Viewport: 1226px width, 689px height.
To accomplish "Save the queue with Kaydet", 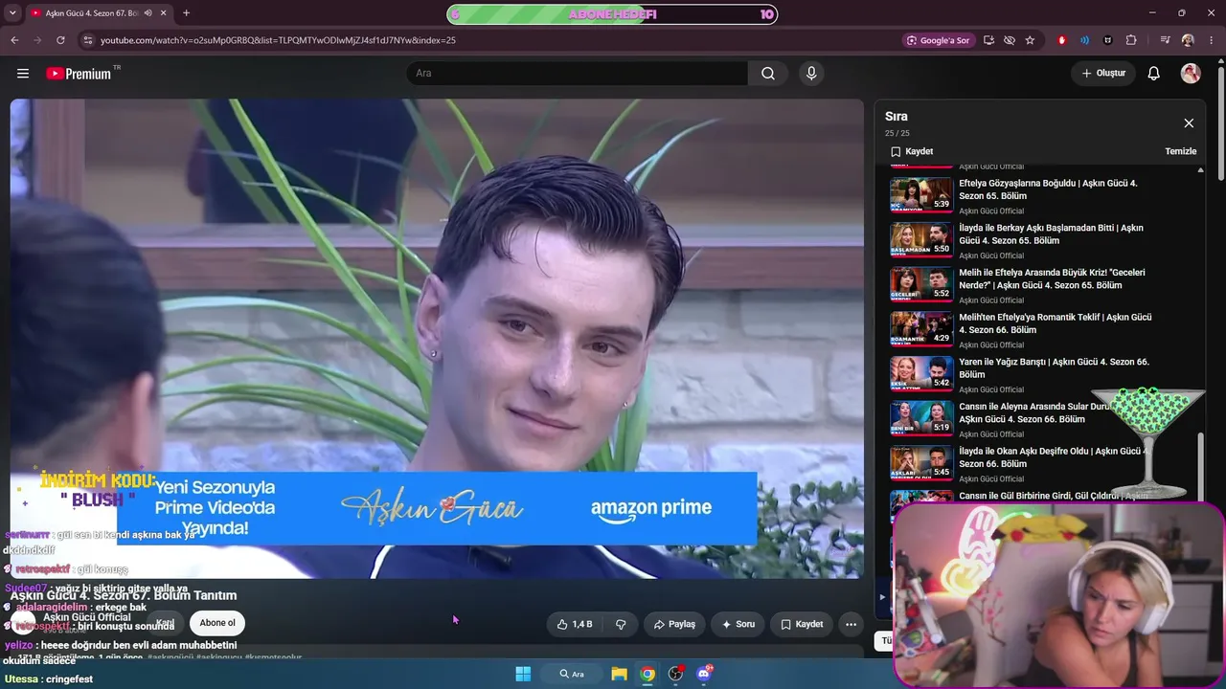I will pos(911,151).
